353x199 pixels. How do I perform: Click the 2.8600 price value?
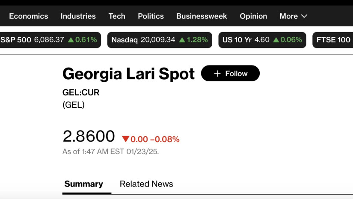(x=89, y=137)
